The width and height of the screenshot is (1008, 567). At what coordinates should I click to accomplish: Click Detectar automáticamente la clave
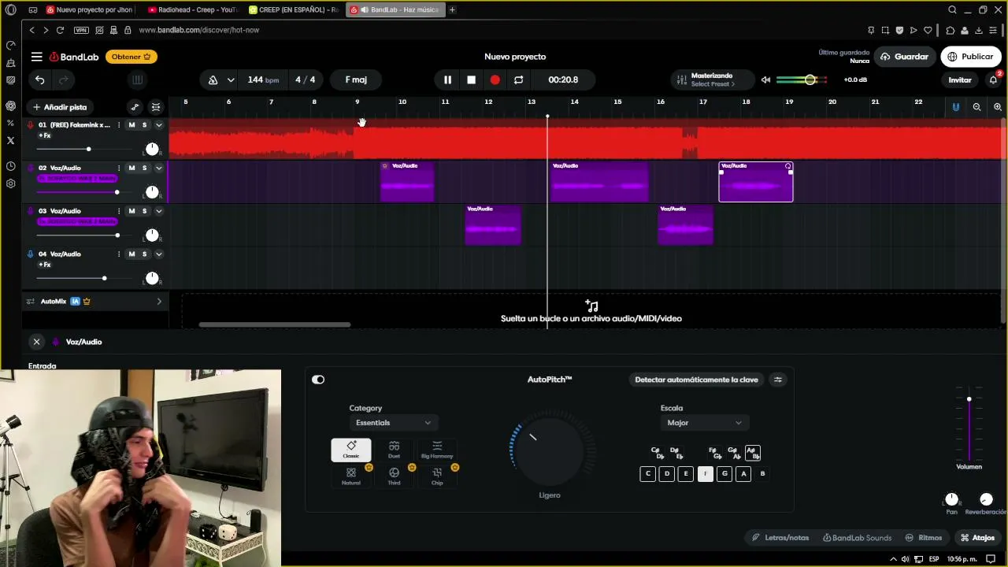click(696, 380)
